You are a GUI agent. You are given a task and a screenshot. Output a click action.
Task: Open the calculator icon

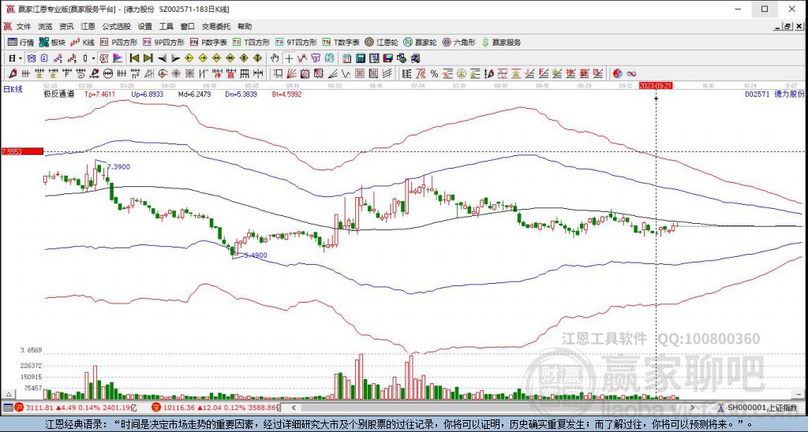[x=361, y=58]
